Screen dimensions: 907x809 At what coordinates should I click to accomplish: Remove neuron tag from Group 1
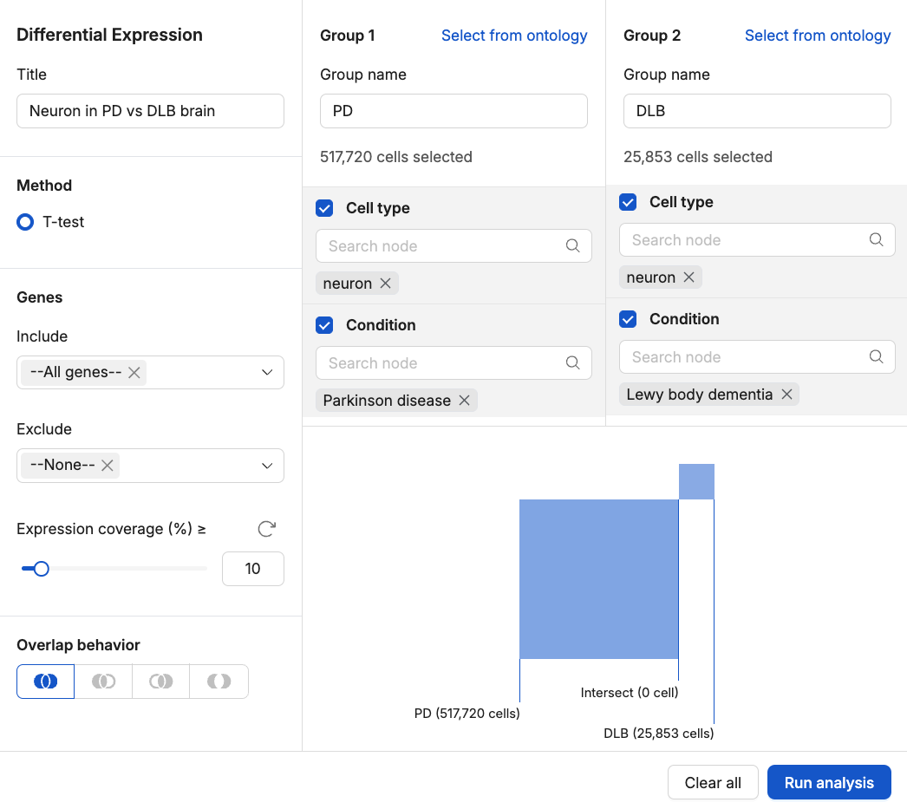coord(386,284)
